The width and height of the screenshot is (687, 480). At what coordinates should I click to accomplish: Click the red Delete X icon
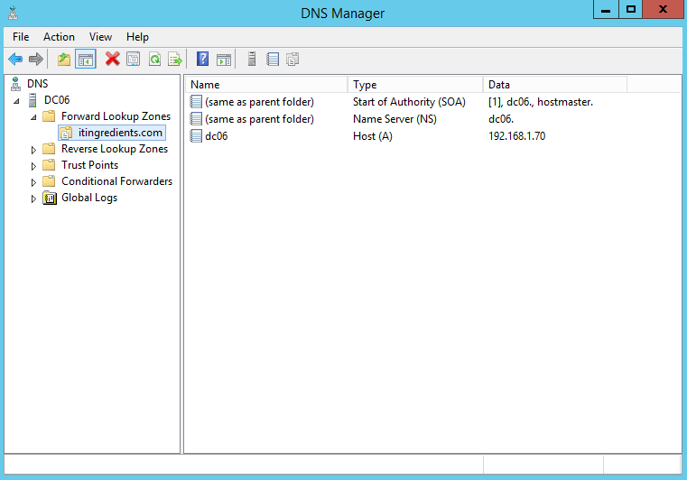(112, 60)
